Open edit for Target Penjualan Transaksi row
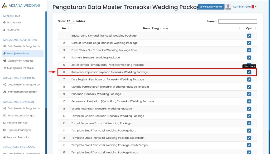Image resolution: width=270 pixels, height=154 pixels. click(x=249, y=123)
